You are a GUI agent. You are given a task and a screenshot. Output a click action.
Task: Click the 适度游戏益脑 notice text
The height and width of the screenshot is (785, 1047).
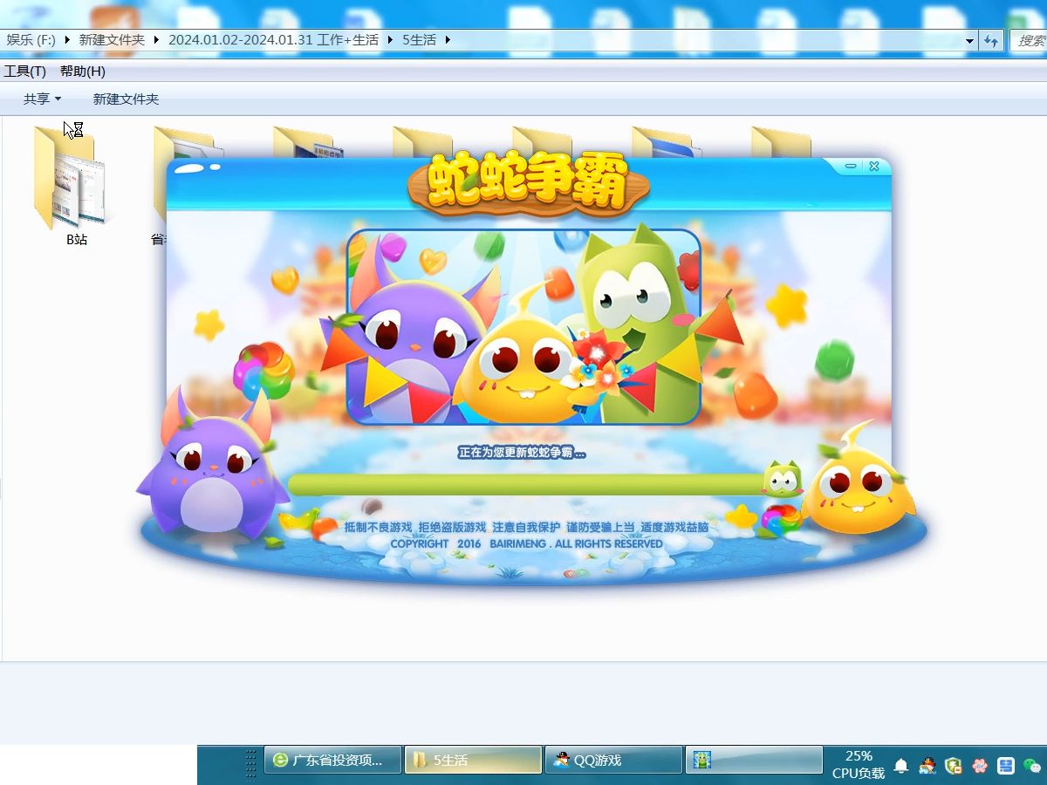(674, 528)
